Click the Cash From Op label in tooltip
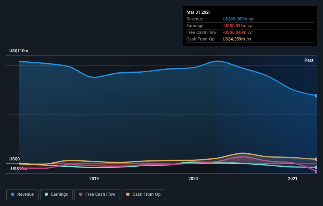This screenshot has height=206, width=323. tap(200, 39)
